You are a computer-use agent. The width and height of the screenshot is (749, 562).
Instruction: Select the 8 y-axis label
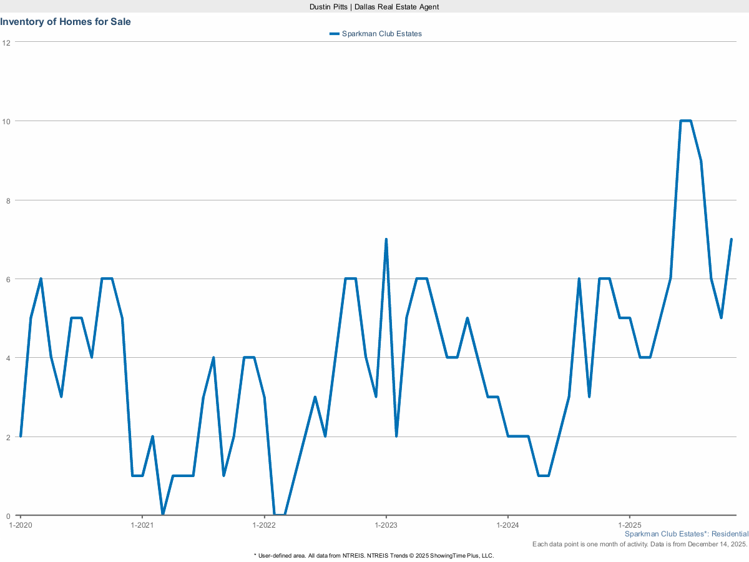click(x=8, y=200)
